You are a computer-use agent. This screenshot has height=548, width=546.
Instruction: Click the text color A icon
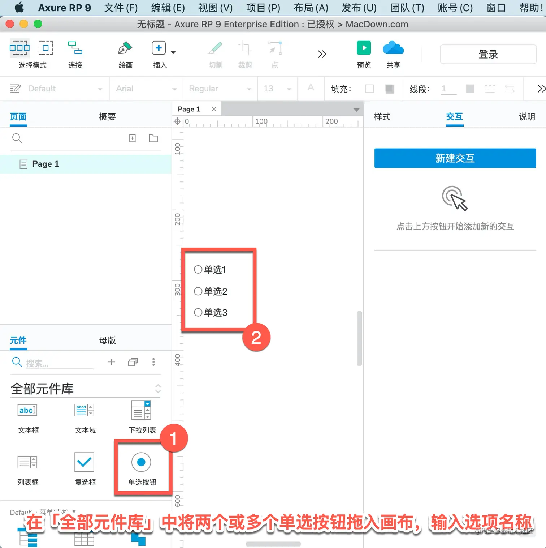tap(311, 88)
